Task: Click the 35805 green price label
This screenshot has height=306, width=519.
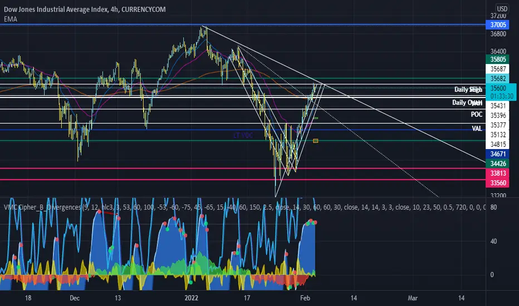Action: 497,59
